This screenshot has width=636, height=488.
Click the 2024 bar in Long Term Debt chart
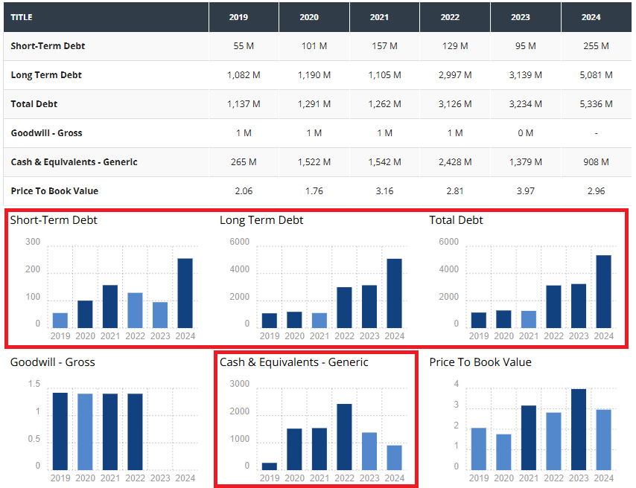395,293
